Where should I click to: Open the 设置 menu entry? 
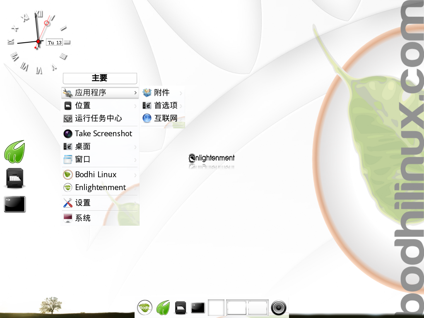click(100, 203)
